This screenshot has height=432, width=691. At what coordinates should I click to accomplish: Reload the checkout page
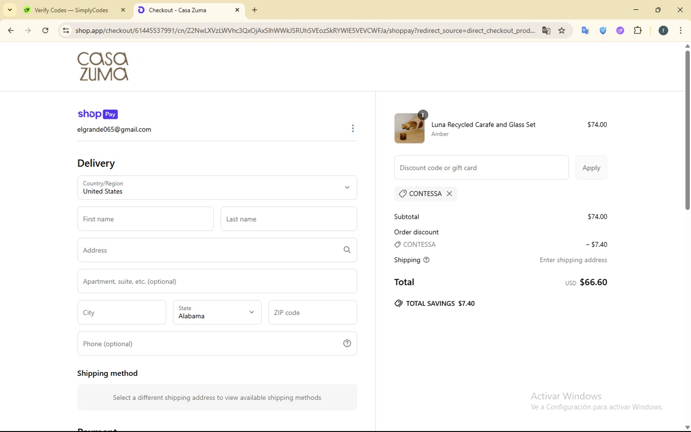coord(45,30)
